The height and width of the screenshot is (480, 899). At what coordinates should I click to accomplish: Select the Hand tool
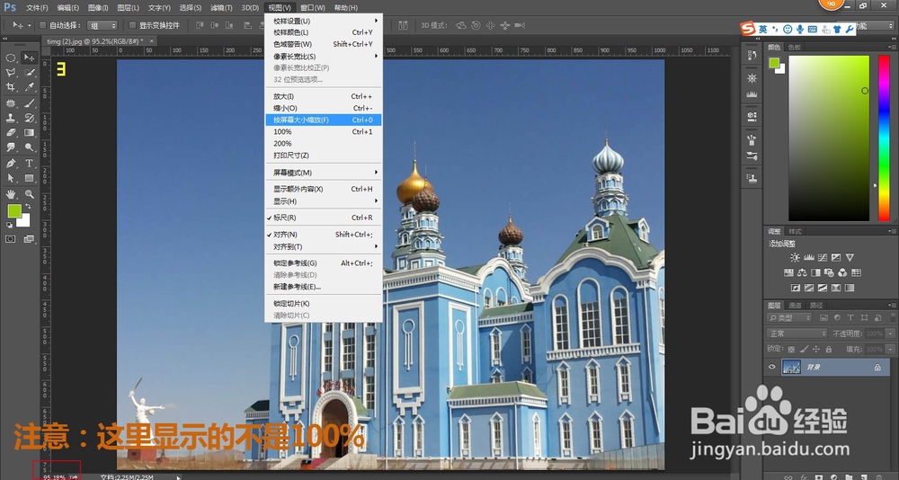click(10, 194)
